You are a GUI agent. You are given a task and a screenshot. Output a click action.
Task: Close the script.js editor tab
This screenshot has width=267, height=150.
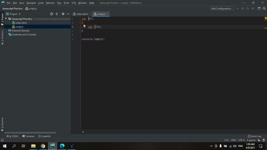pos(107,14)
